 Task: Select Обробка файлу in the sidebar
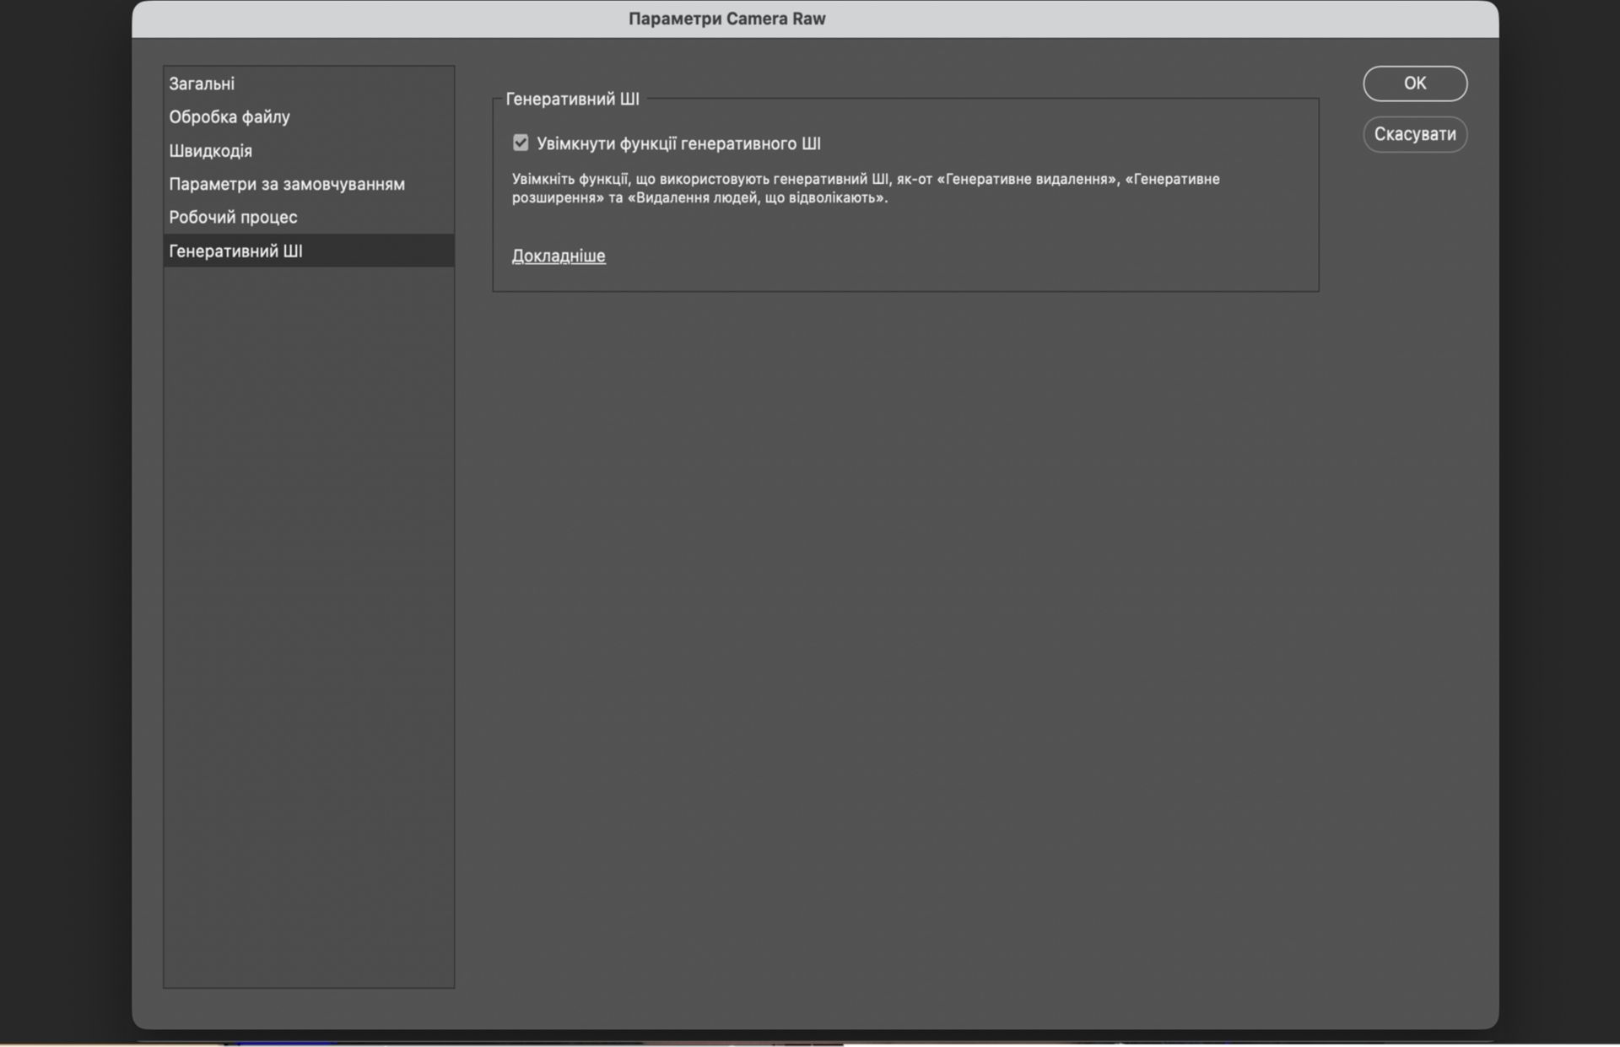pos(309,117)
